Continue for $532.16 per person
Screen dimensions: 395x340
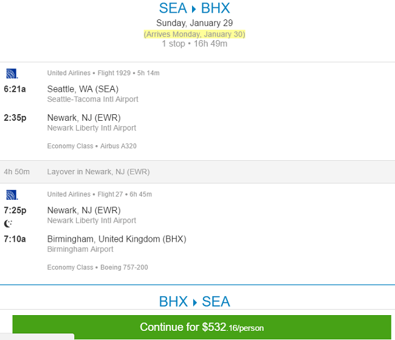point(202,327)
